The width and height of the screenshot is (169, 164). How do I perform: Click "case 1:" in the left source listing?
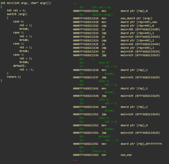coord(19,33)
